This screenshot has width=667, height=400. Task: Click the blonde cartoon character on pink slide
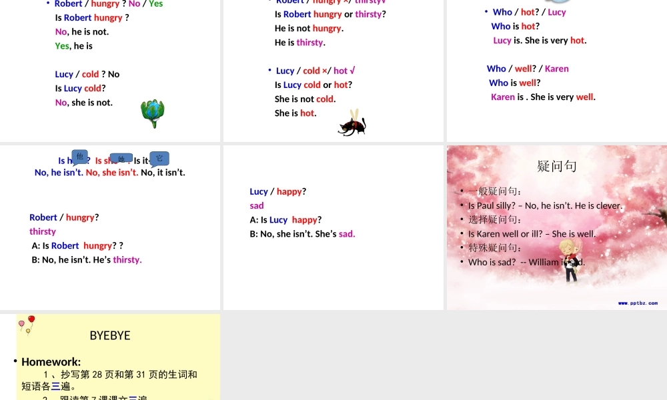[569, 259]
